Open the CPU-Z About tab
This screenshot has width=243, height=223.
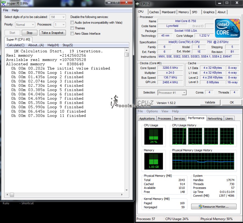[x=221, y=12]
